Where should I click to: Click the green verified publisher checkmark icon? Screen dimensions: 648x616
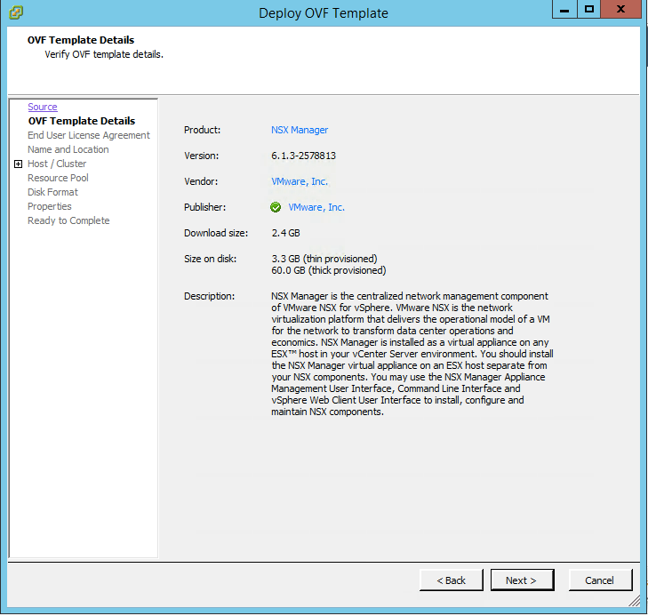click(x=276, y=207)
